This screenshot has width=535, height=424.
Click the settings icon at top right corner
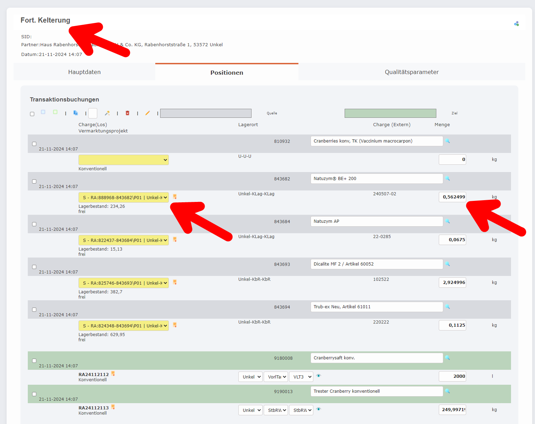[x=516, y=24]
